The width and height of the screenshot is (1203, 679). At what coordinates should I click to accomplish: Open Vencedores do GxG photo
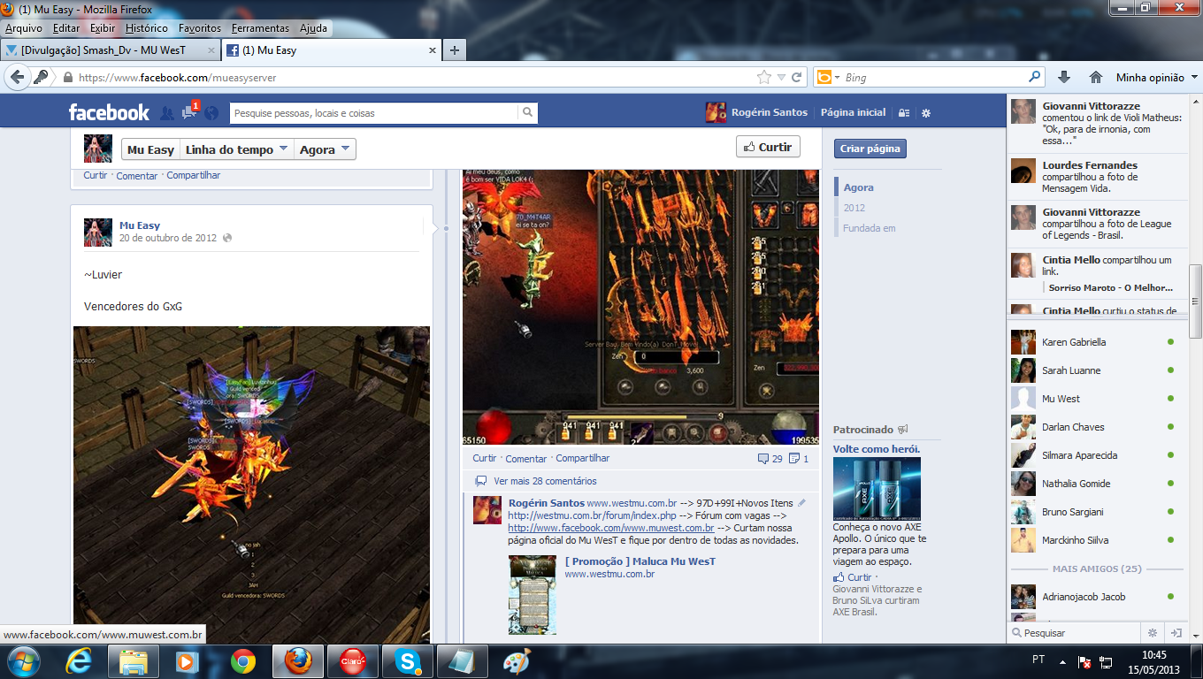[x=251, y=484]
